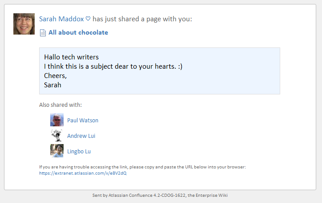Image resolution: width=322 pixels, height=203 pixels.
Task: Click the 'dear to your hearts' message line
Action: click(x=113, y=66)
